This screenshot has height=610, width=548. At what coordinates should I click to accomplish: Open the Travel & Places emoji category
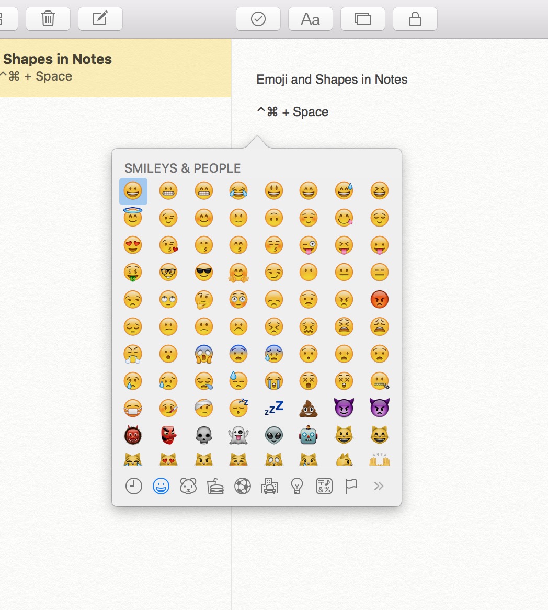pyautogui.click(x=270, y=485)
